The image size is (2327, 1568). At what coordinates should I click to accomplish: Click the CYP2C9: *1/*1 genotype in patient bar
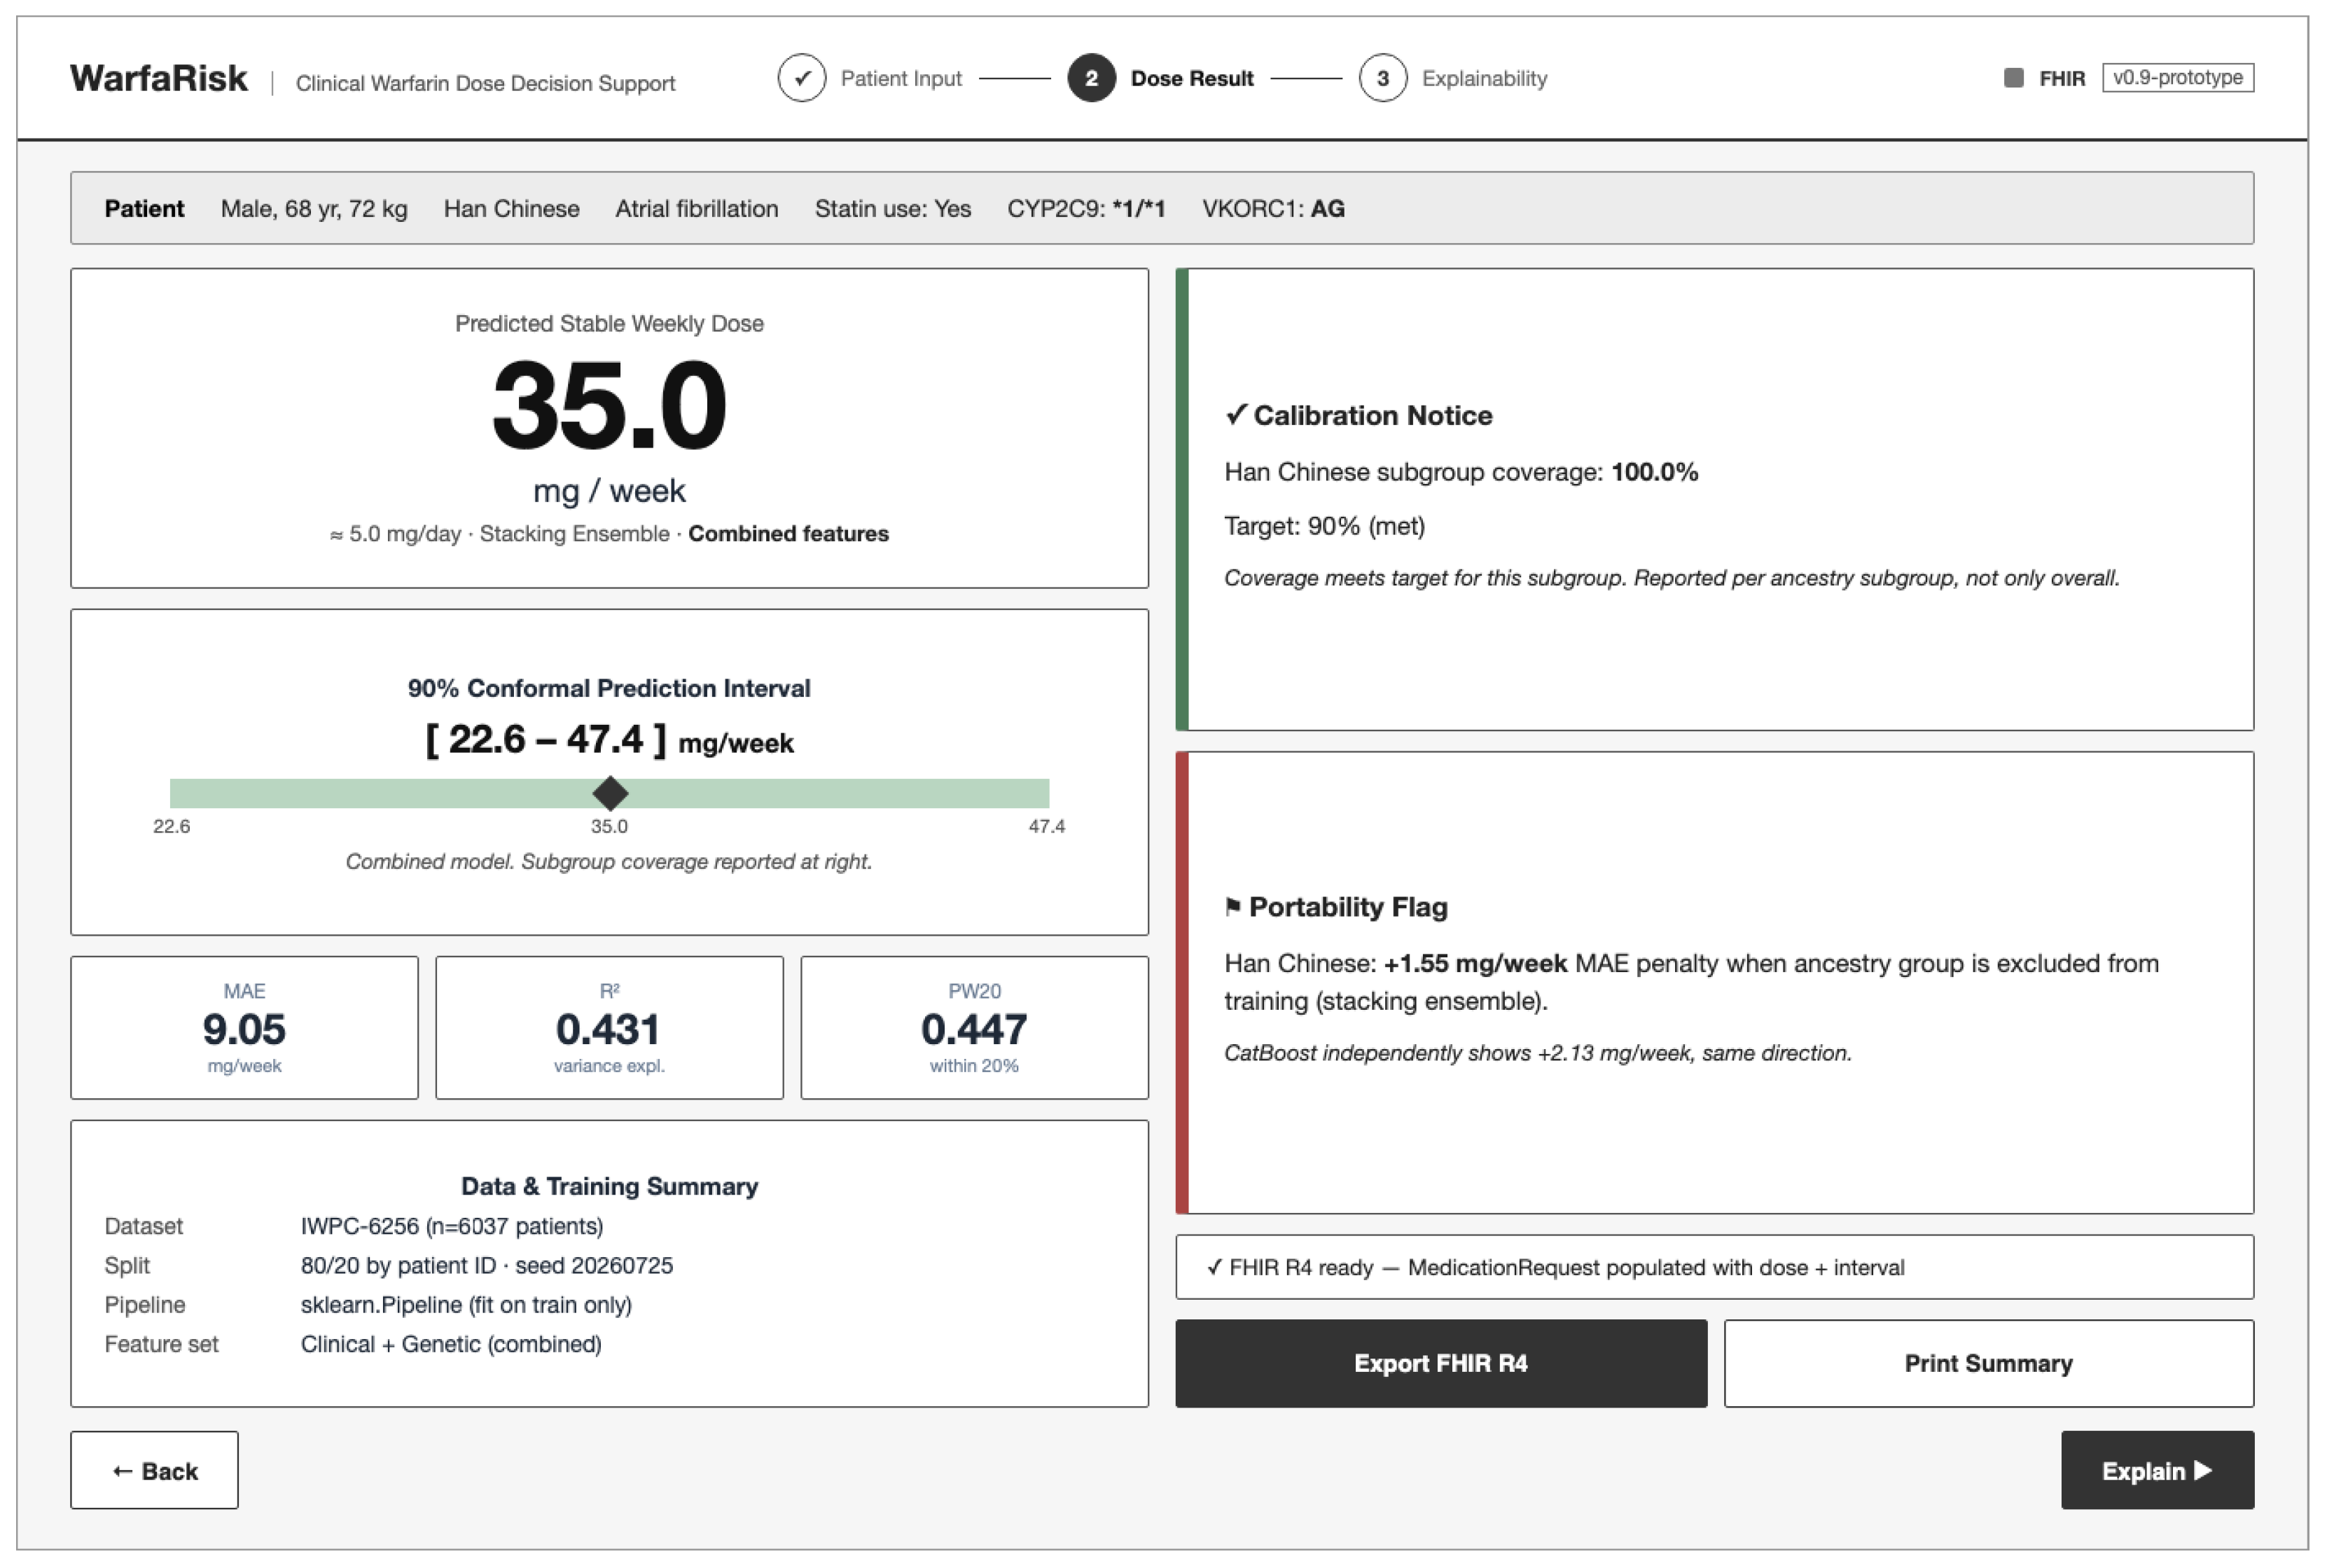pos(1086,208)
